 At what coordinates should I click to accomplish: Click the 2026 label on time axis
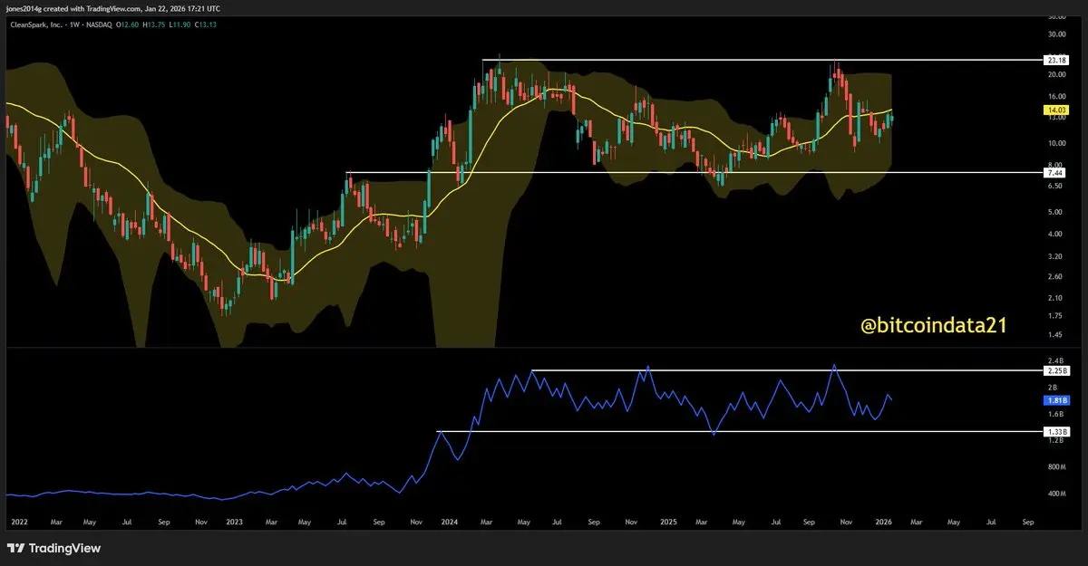[882, 523]
